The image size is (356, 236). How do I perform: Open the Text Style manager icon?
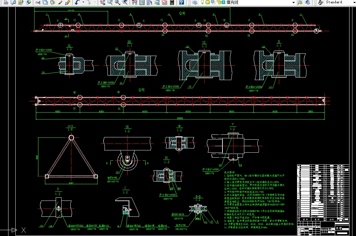pyautogui.click(x=320, y=2)
